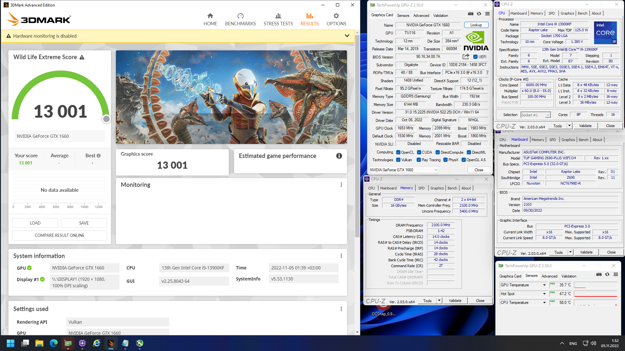Switch to the Advanced tab in GPU-Z main window
This screenshot has height=351, width=625.
pyautogui.click(x=421, y=16)
